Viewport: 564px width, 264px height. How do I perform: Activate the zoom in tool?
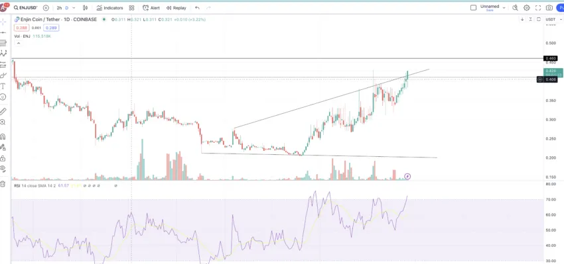pos(3,122)
